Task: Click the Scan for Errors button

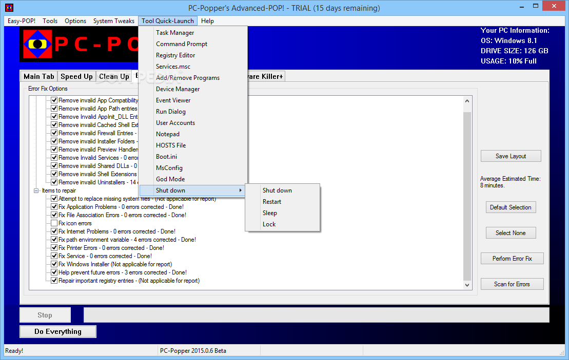Action: (x=512, y=284)
